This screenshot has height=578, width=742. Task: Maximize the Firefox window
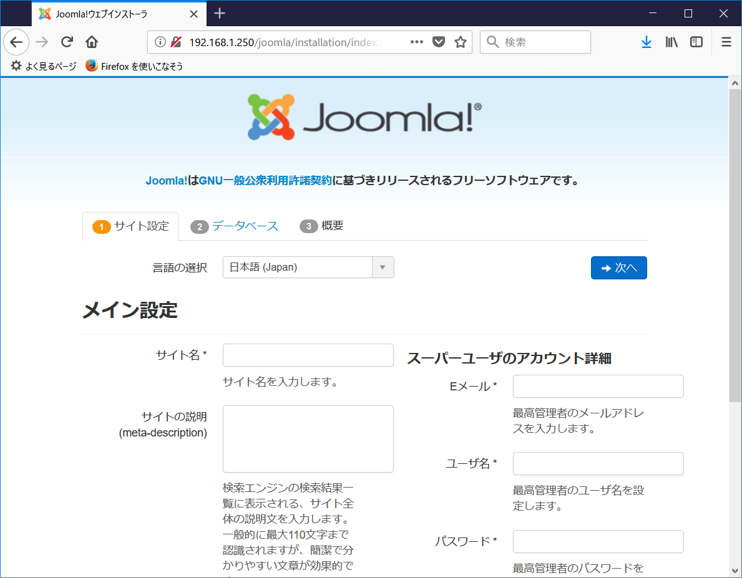coord(688,13)
